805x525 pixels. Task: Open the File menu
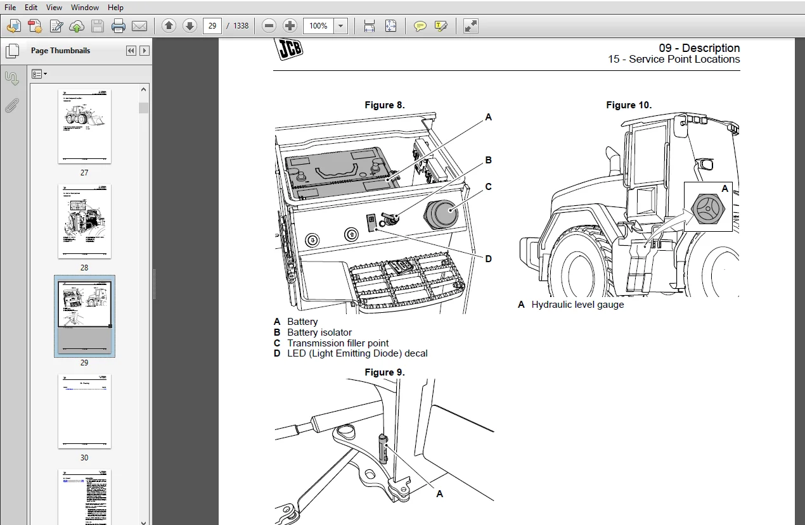tap(10, 8)
